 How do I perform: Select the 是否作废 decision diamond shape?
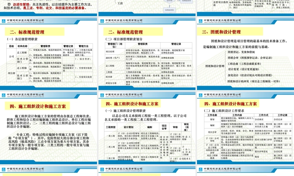point(170,1)
